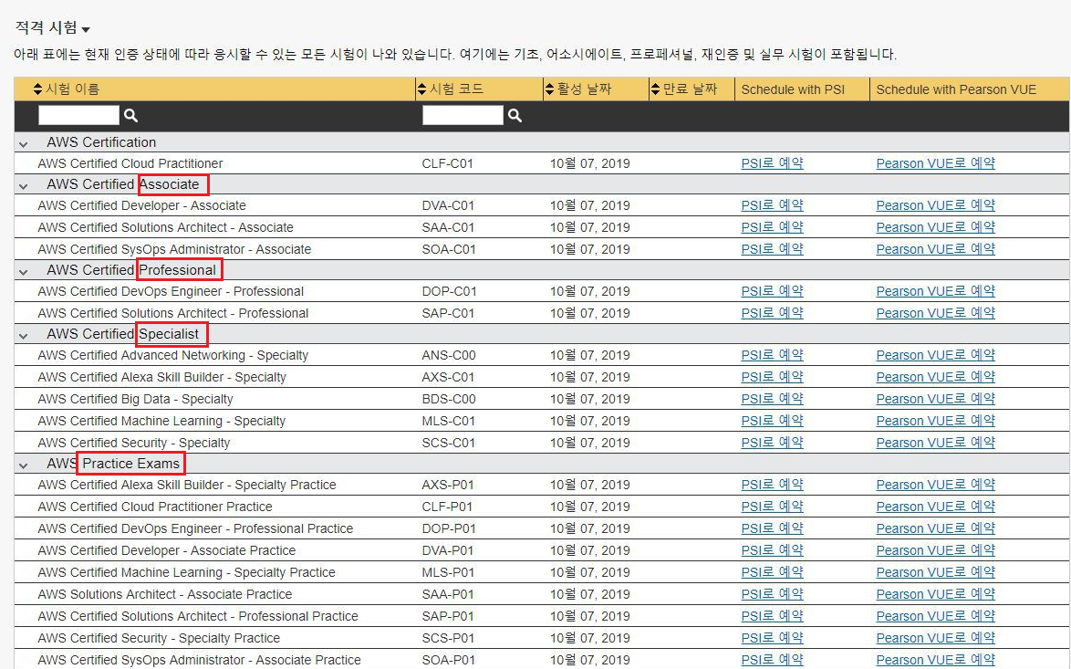
Task: Select 'AWS Certified DevOps Engineer - Professional' exam name
Action: 171,291
